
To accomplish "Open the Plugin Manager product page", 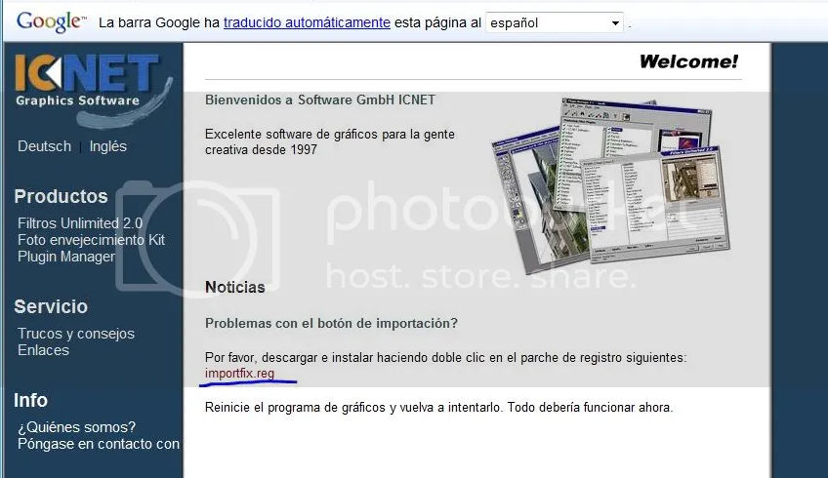I will coord(66,257).
